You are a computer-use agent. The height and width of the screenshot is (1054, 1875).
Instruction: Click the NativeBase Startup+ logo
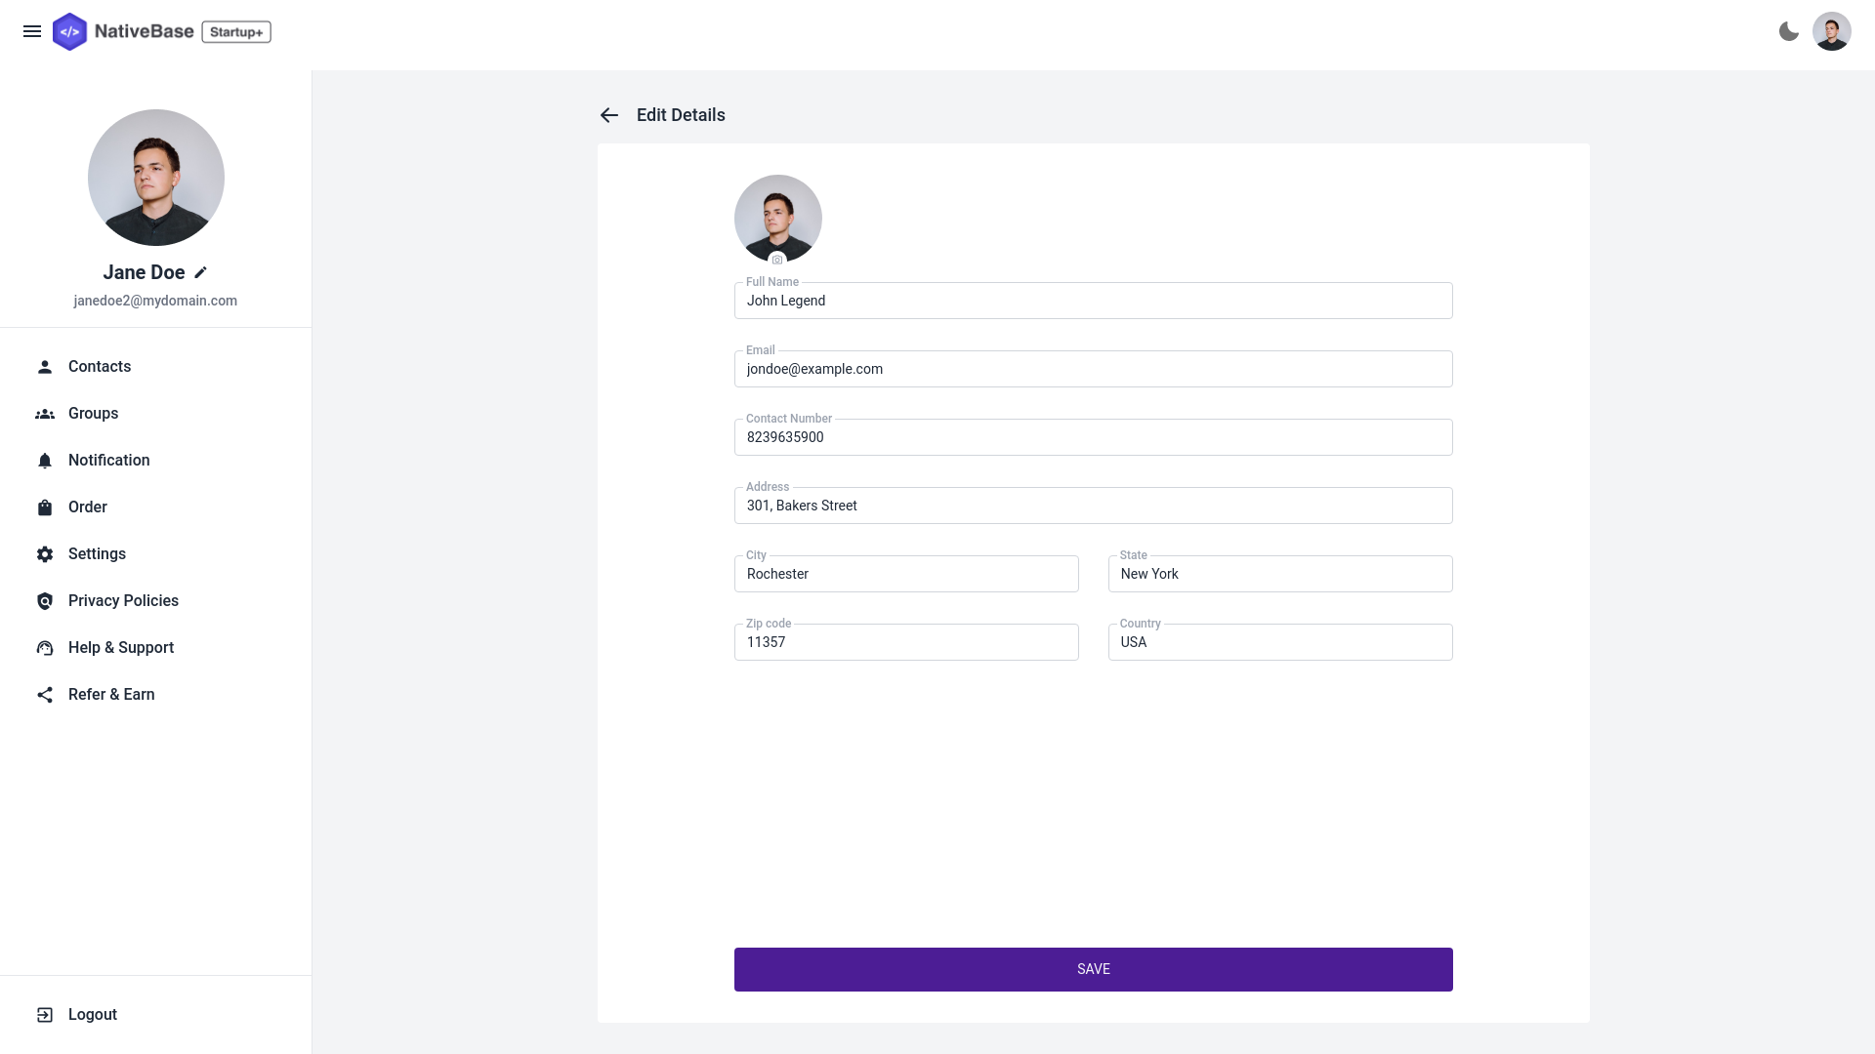pyautogui.click(x=161, y=31)
